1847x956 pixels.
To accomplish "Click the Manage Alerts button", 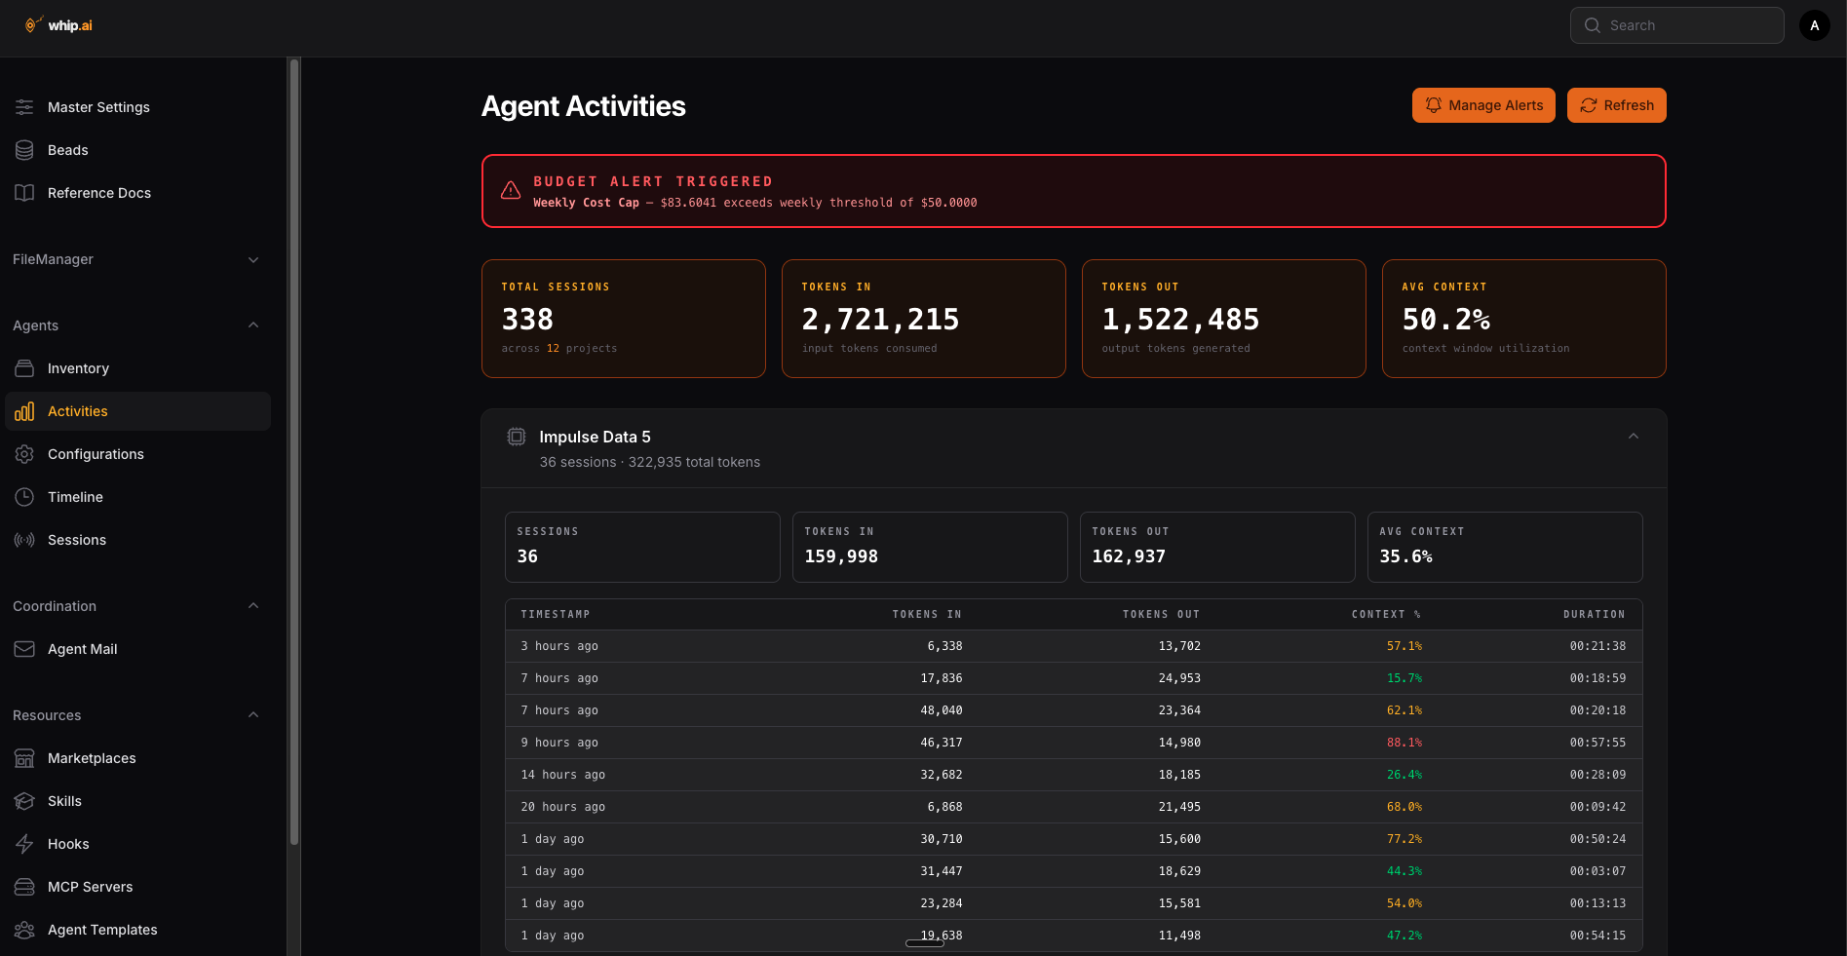I will pyautogui.click(x=1483, y=105).
